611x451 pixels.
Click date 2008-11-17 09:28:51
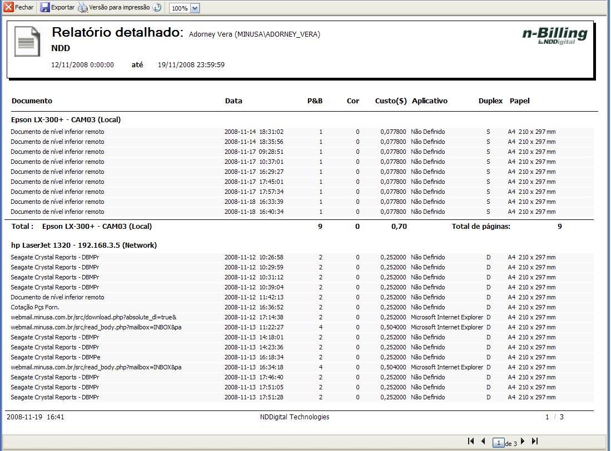tap(254, 152)
